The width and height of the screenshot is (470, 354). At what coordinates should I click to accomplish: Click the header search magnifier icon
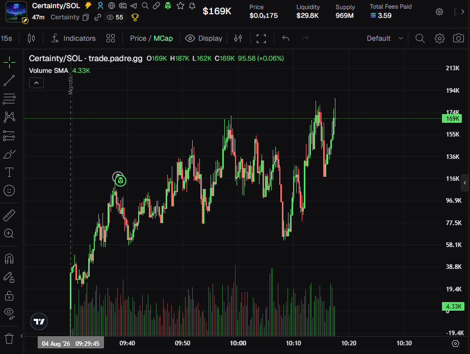(x=145, y=6)
